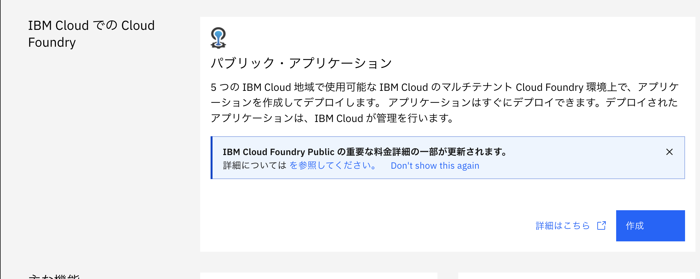Select the blue joystick part of the product icon
This screenshot has height=279, width=700.
coord(219,34)
